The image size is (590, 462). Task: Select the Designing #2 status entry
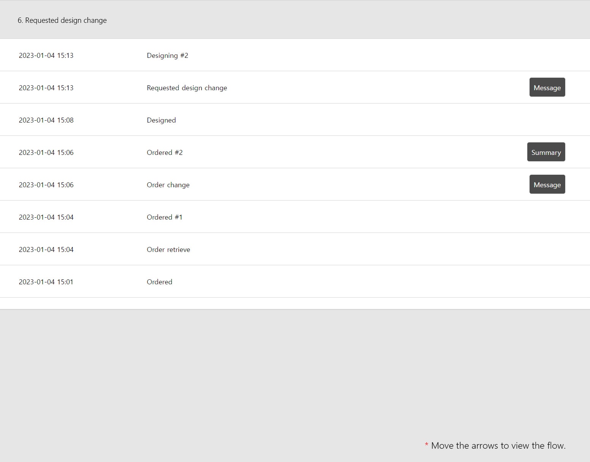167,56
